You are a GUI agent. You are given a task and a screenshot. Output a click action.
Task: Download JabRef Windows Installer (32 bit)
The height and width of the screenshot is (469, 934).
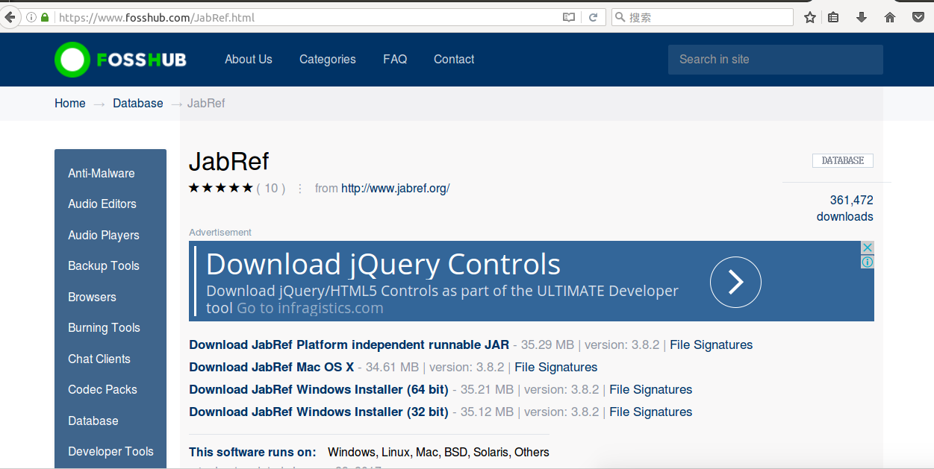[319, 412]
